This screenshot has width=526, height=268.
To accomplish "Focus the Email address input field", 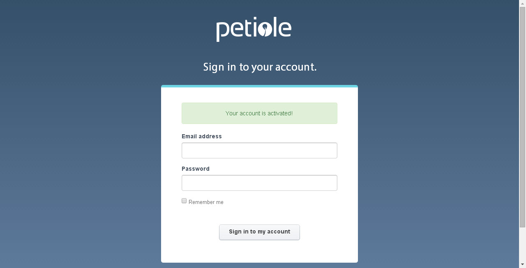I will pyautogui.click(x=259, y=150).
